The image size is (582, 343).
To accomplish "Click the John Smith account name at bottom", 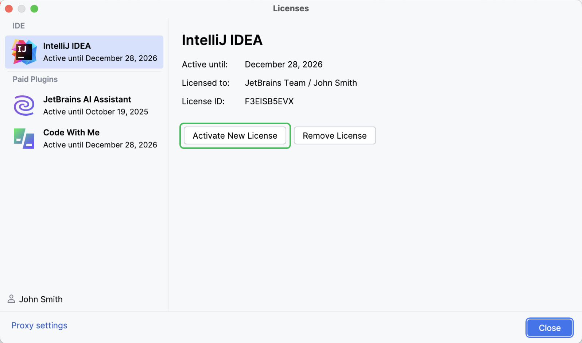I will 41,300.
